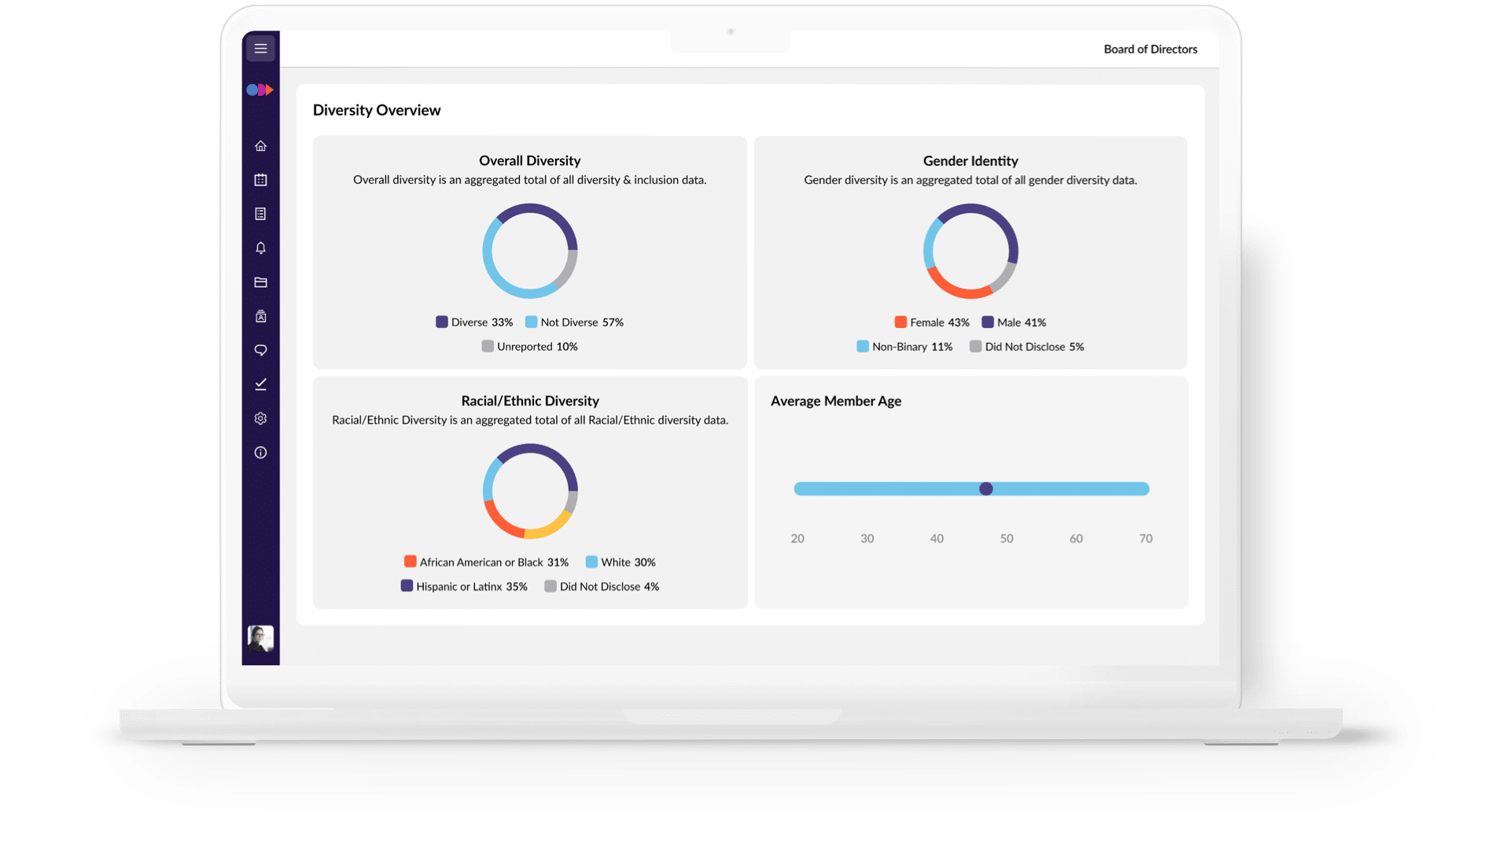1510x843 pixels.
Task: Open the document list icon
Action: [x=260, y=214]
